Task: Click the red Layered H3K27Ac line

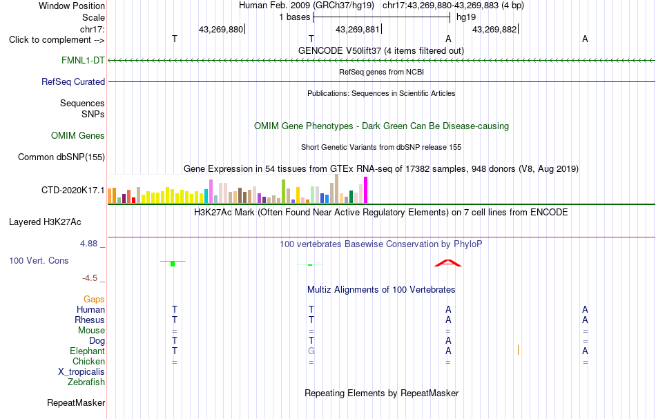Action: click(381, 237)
